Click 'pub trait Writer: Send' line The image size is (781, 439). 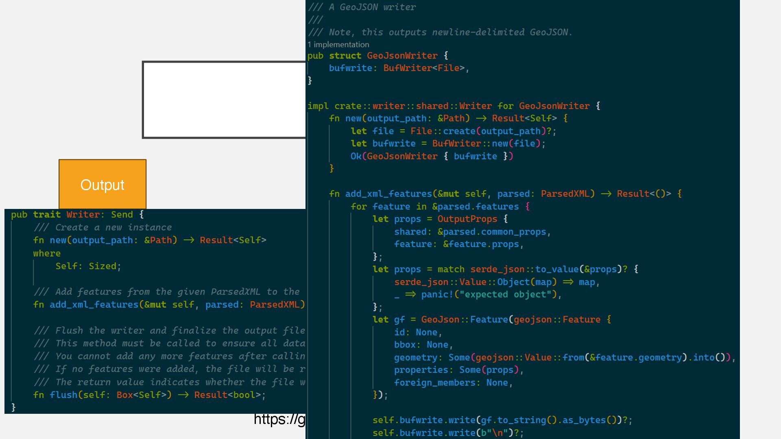(x=77, y=215)
